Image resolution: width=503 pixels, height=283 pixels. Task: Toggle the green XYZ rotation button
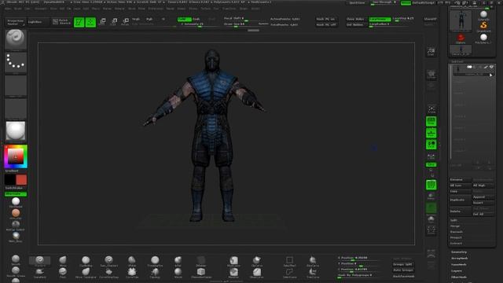(x=431, y=164)
